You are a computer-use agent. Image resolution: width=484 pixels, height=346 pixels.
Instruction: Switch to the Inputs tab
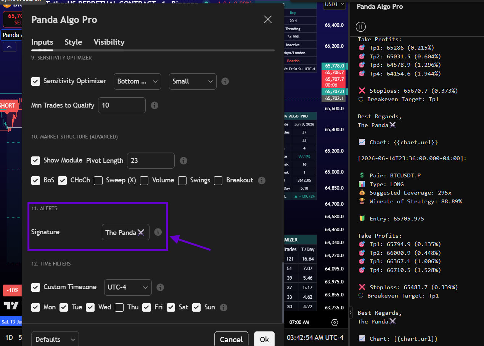pos(42,42)
